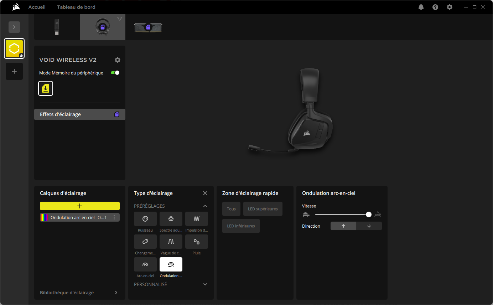This screenshot has height=305, width=493.
Task: Choose the Impulsion lighting preset
Action: tap(197, 219)
